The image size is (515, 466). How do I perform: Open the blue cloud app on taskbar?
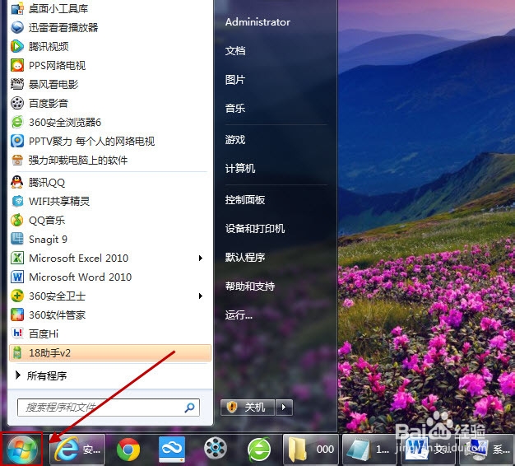tap(171, 449)
